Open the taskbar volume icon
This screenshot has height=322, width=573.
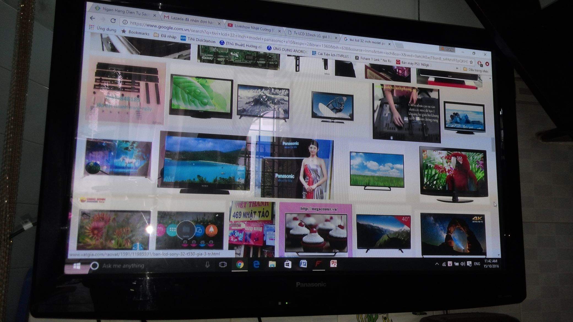click(463, 264)
